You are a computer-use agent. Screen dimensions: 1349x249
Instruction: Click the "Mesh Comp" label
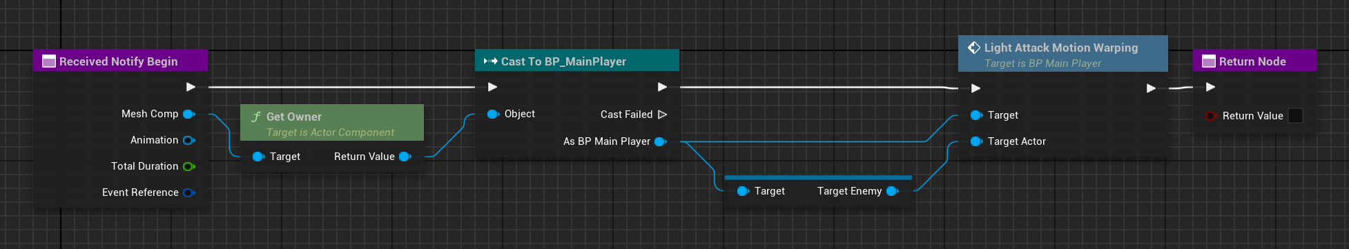pos(150,114)
